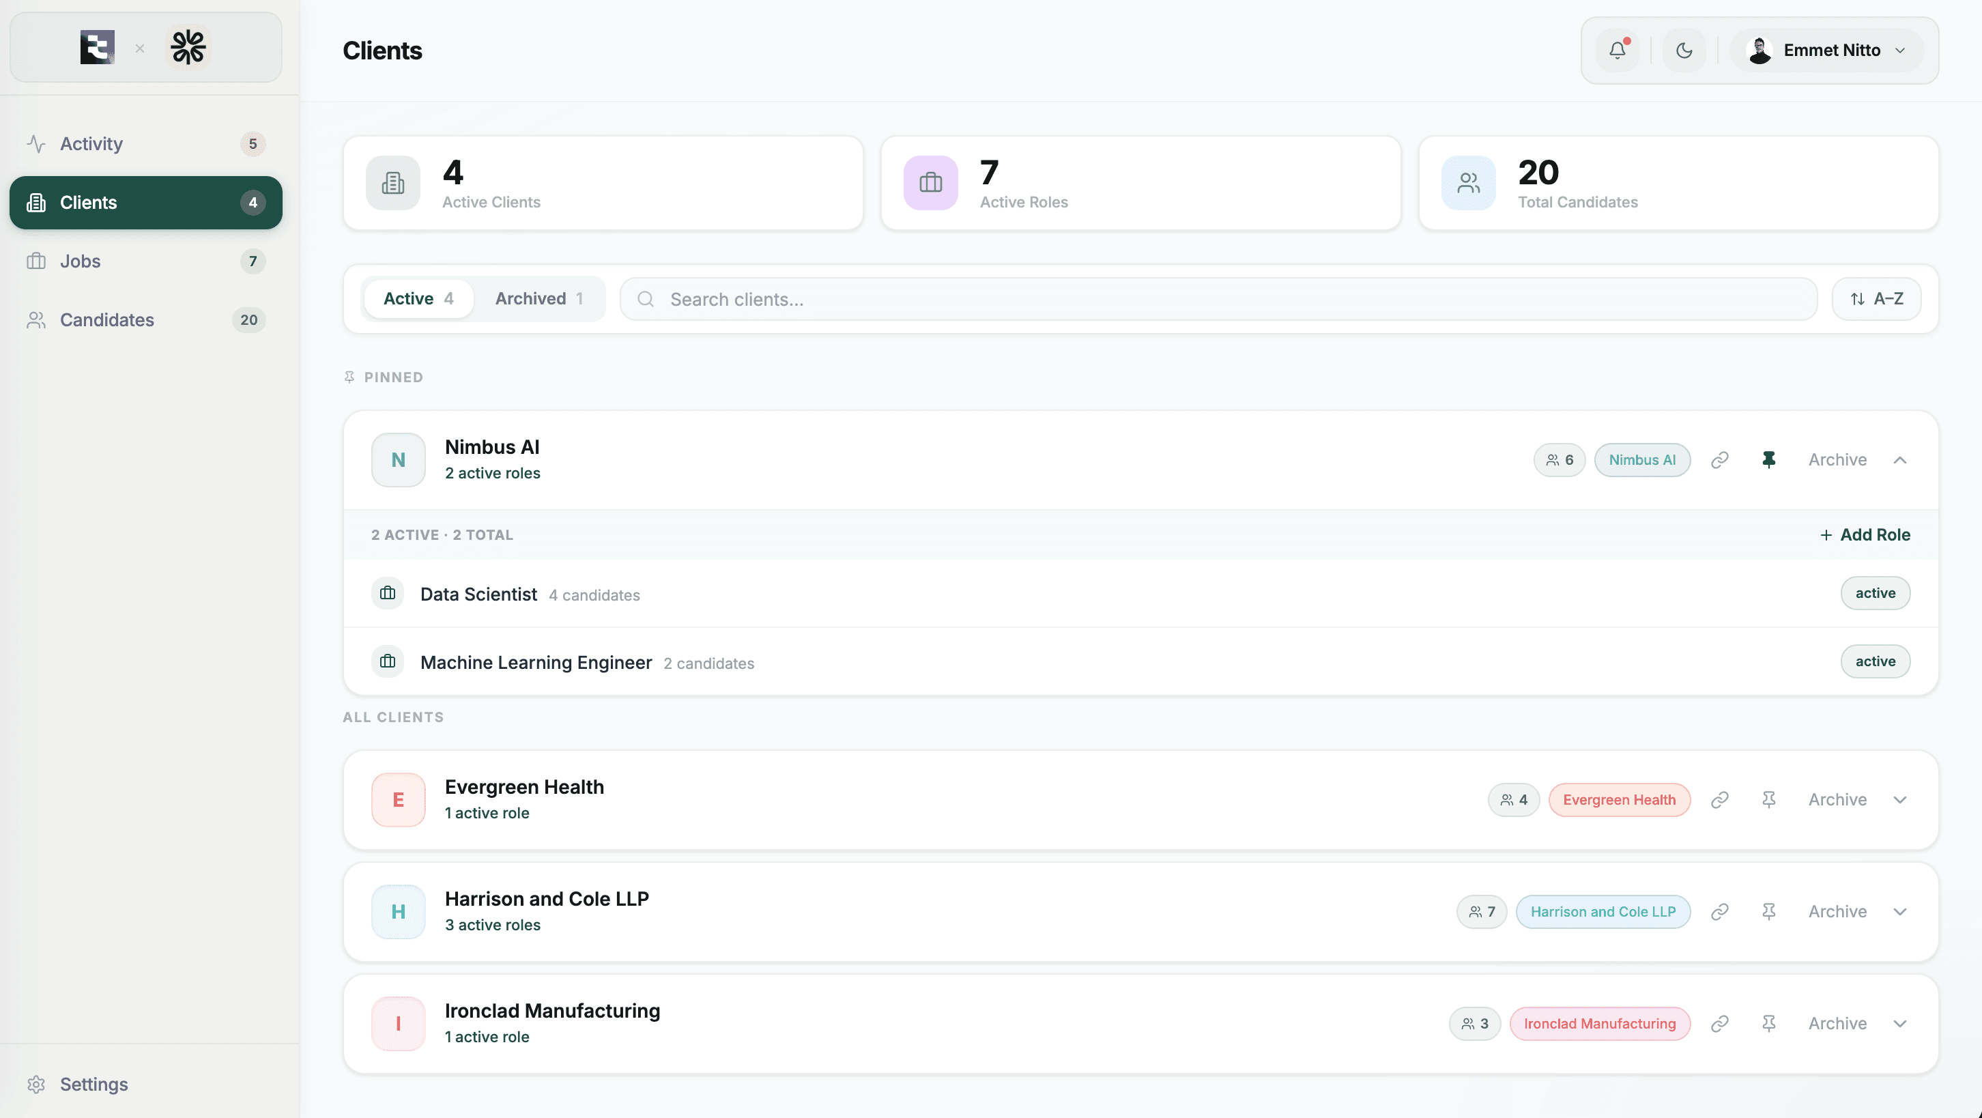Open the Activity section in the sidebar
Image resolution: width=1982 pixels, height=1118 pixels.
pos(91,143)
